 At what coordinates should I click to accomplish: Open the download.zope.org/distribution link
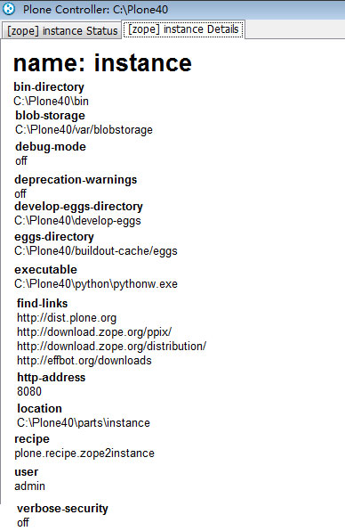[111, 347]
